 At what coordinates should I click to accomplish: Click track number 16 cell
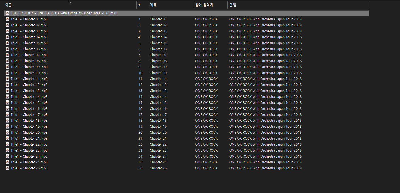tap(140, 109)
